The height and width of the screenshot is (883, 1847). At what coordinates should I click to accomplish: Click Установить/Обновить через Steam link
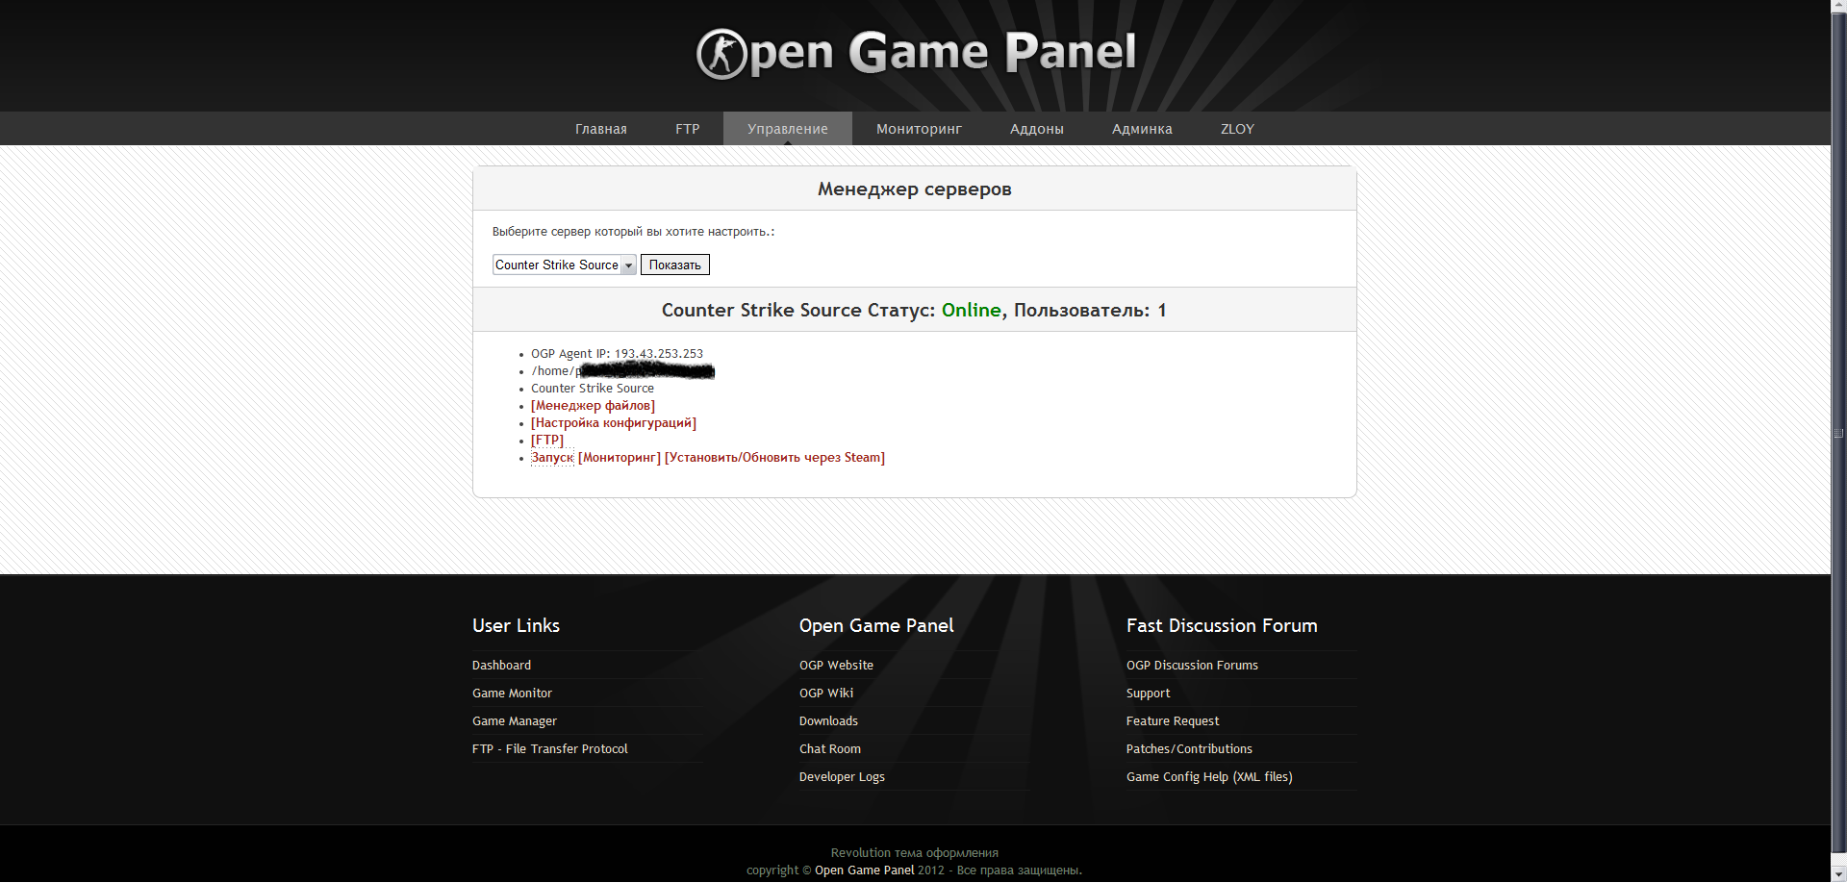(x=774, y=458)
